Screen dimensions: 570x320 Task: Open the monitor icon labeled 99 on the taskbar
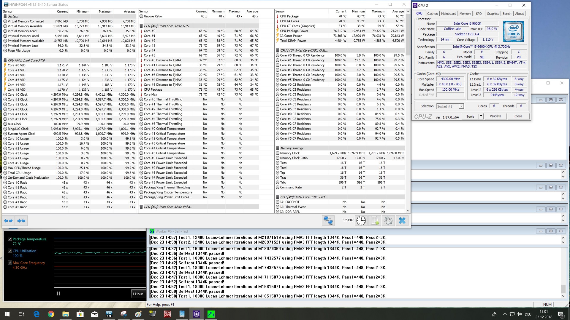[x=153, y=314]
